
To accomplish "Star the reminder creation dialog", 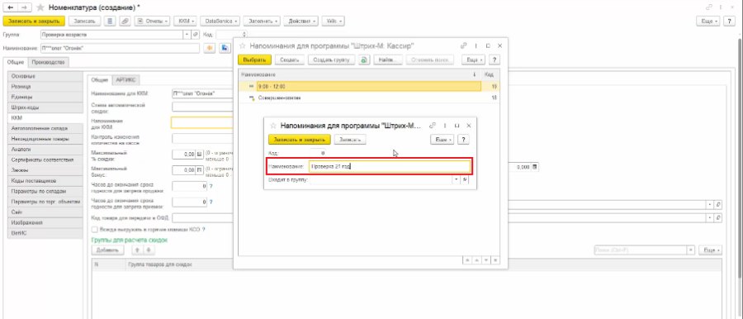I will pos(273,126).
